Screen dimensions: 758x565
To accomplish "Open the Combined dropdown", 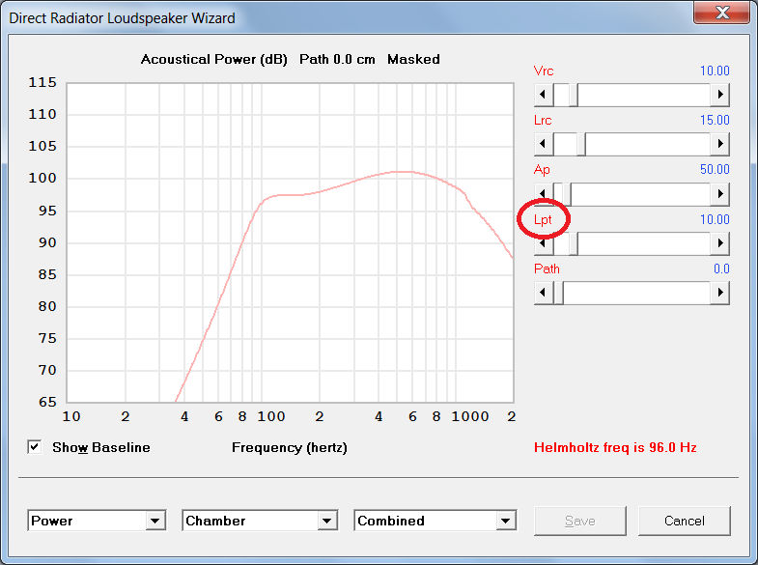I will 506,521.
